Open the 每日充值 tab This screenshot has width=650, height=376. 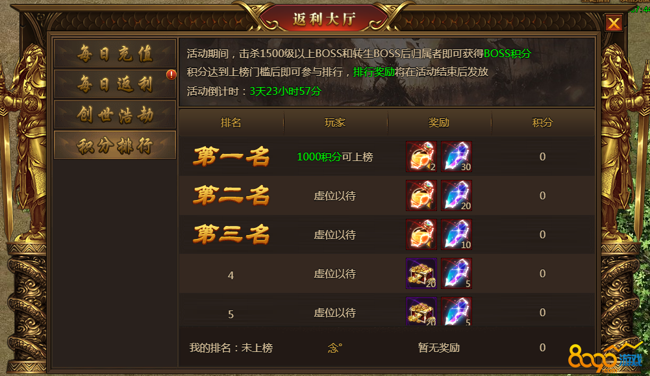[x=115, y=53]
